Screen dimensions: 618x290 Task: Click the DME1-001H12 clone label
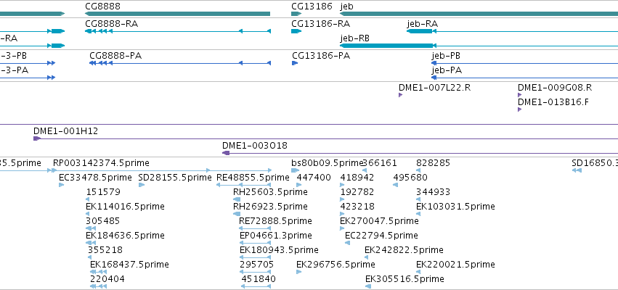(65, 131)
